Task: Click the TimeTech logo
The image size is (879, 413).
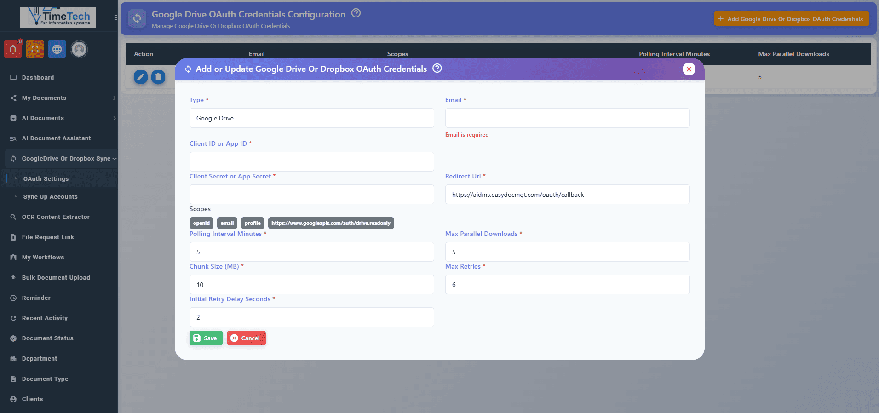Action: click(58, 17)
